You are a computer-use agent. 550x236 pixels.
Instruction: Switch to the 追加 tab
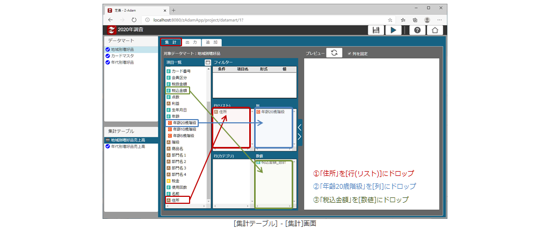point(212,42)
